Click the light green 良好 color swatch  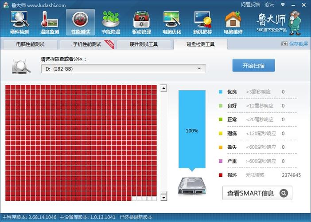[x=221, y=106]
